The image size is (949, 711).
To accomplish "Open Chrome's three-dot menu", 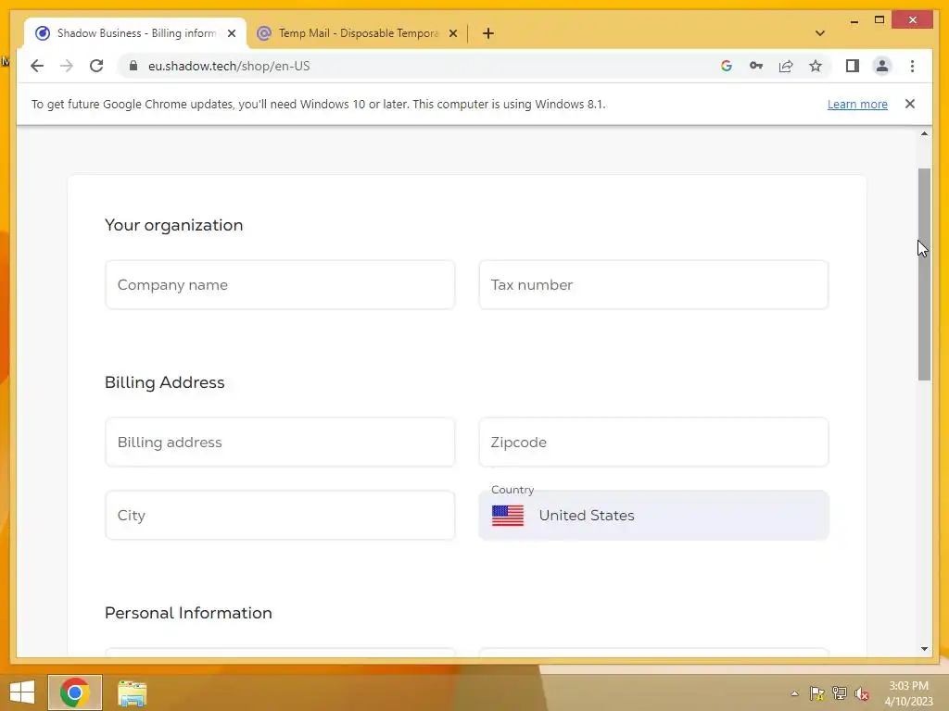I will (x=912, y=66).
